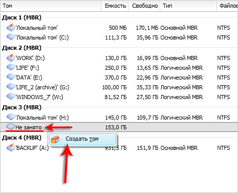The image size is (238, 193).
Task: Click the 145,0 ГБ capacity value
Action: click(116, 118)
